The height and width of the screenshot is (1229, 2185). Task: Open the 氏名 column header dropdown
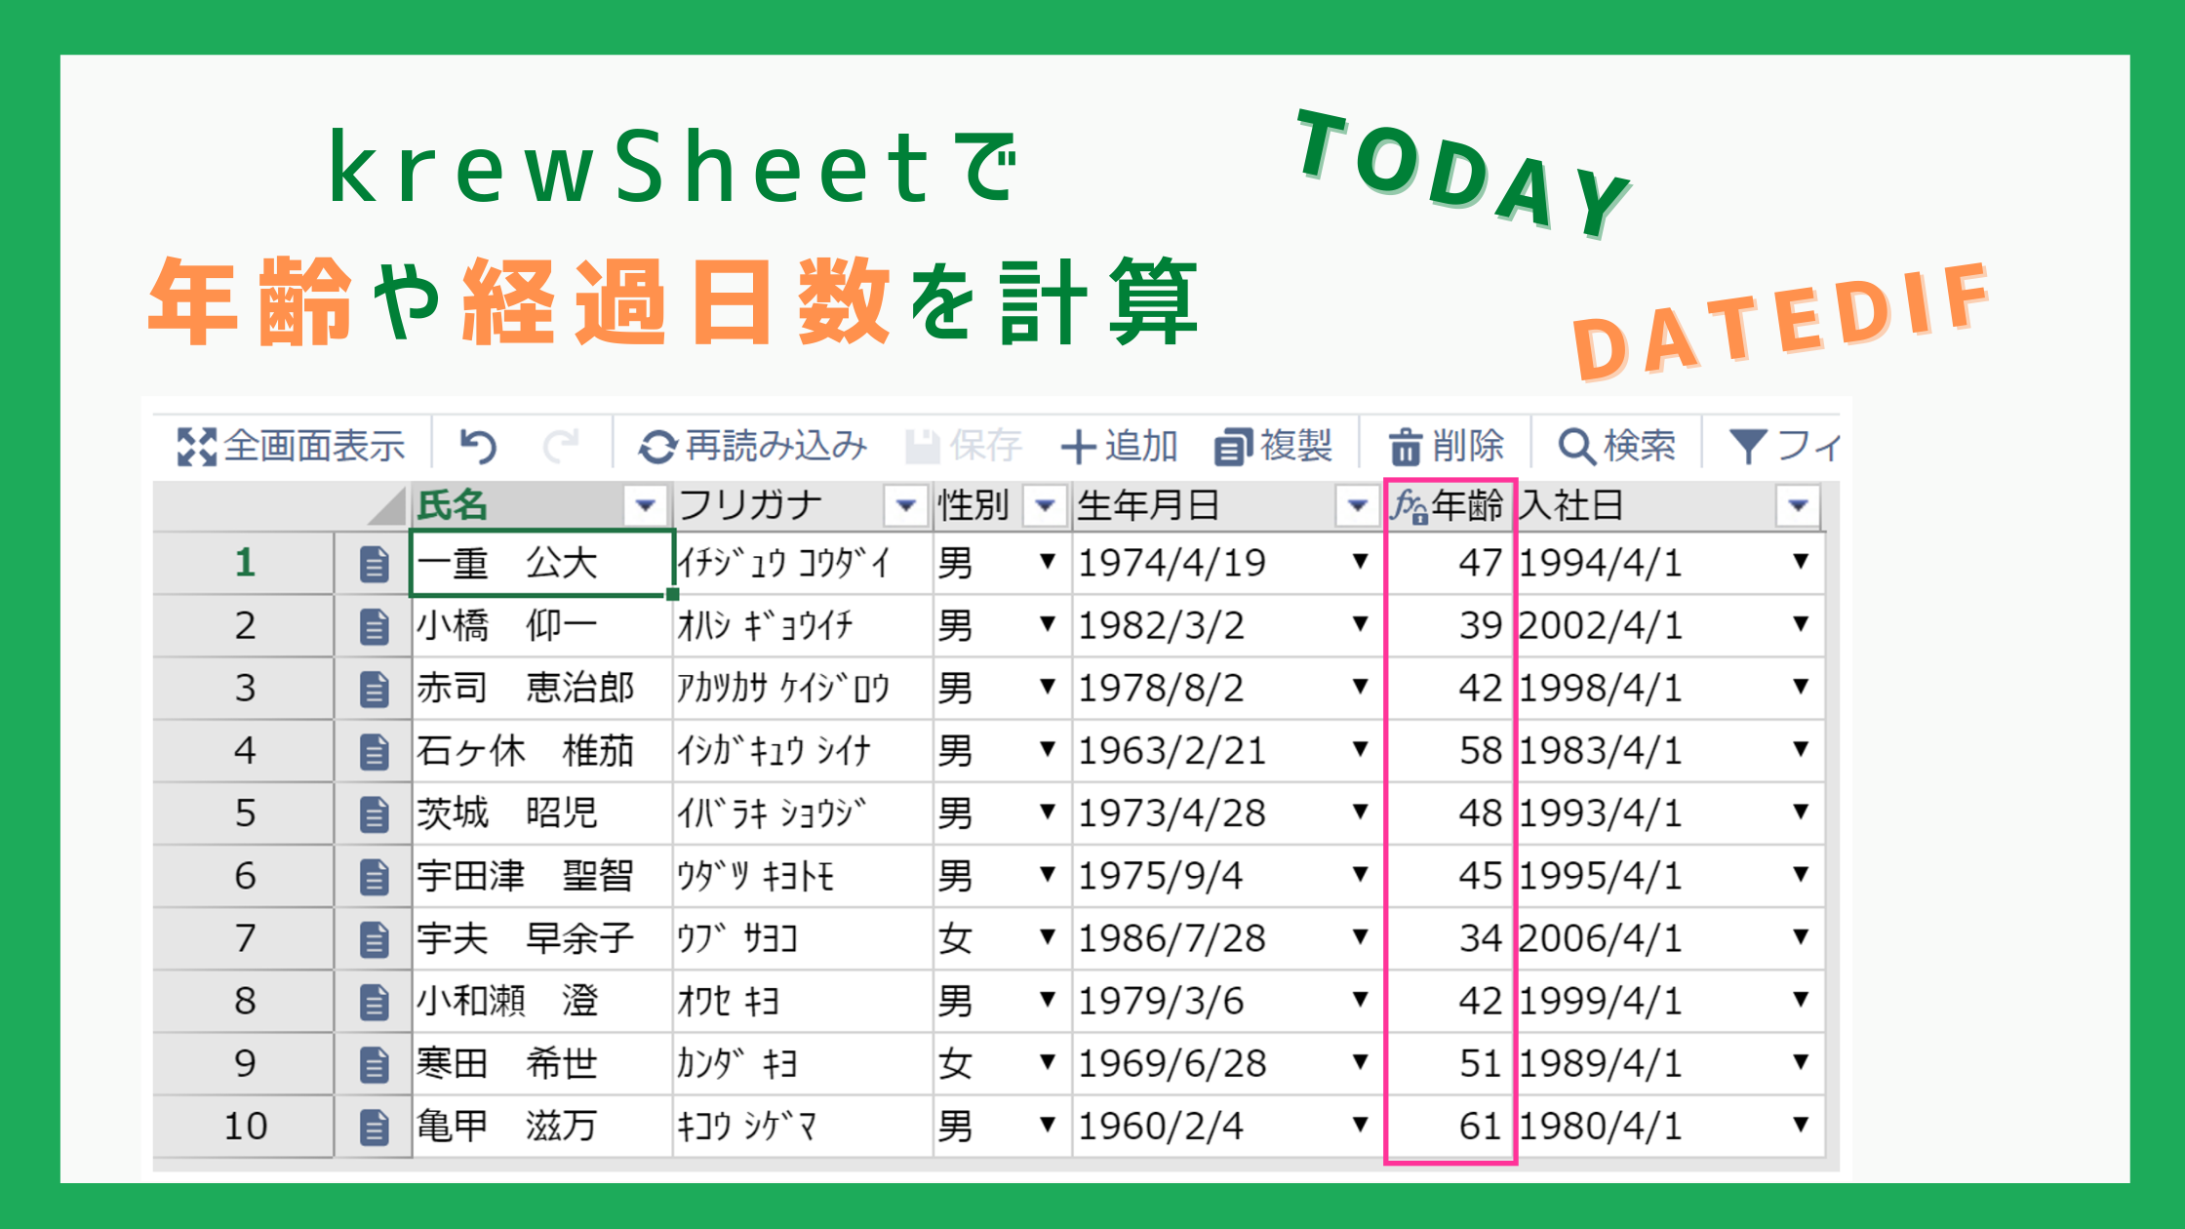click(x=647, y=505)
